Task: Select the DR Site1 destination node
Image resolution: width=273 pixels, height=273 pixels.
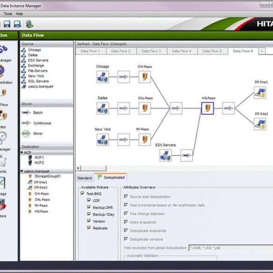Action: pos(260,92)
